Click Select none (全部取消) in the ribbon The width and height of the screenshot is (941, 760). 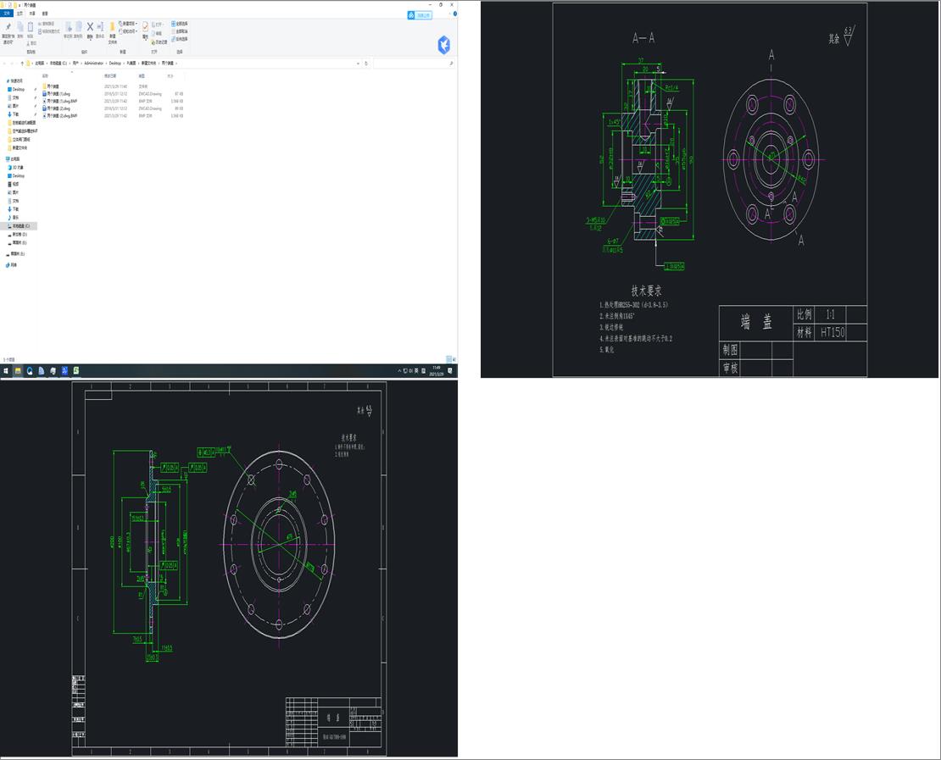[x=180, y=31]
